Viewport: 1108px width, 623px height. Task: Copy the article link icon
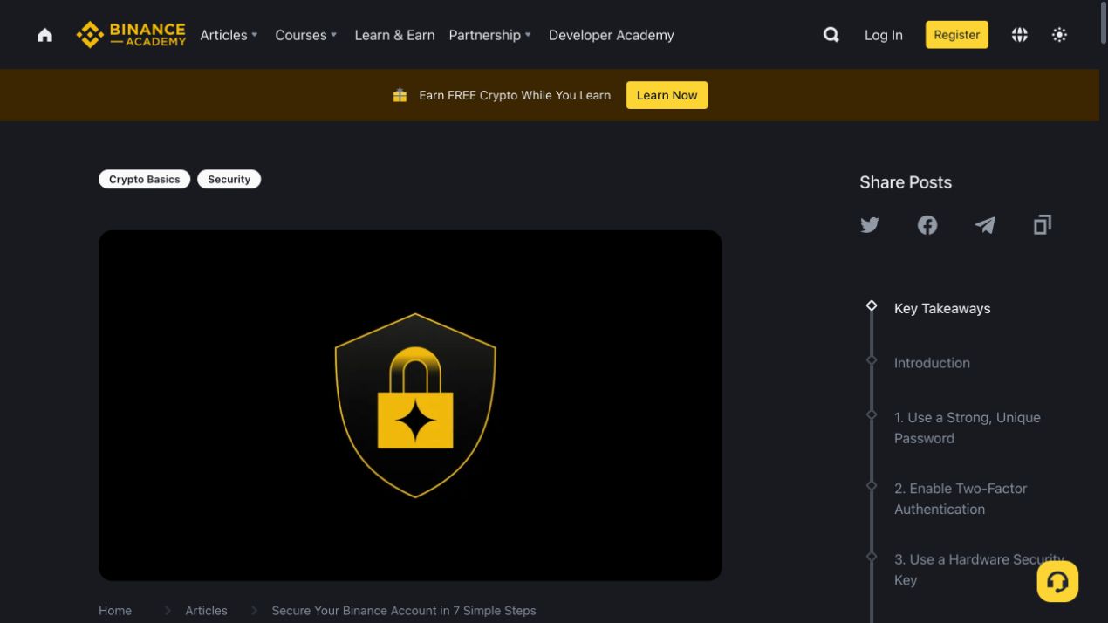click(x=1042, y=225)
